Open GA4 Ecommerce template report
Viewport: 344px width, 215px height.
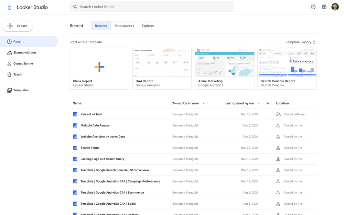pyautogui.click(x=112, y=193)
